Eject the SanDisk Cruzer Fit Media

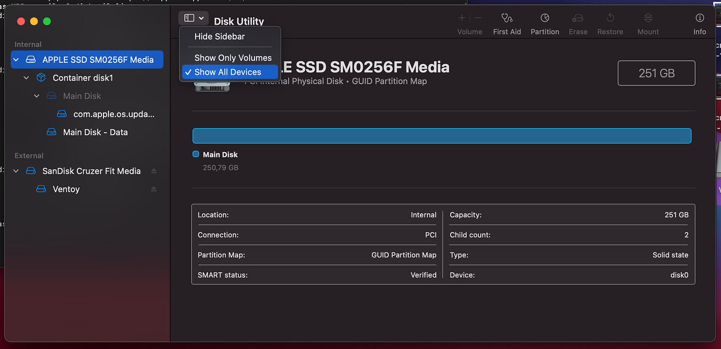[154, 171]
